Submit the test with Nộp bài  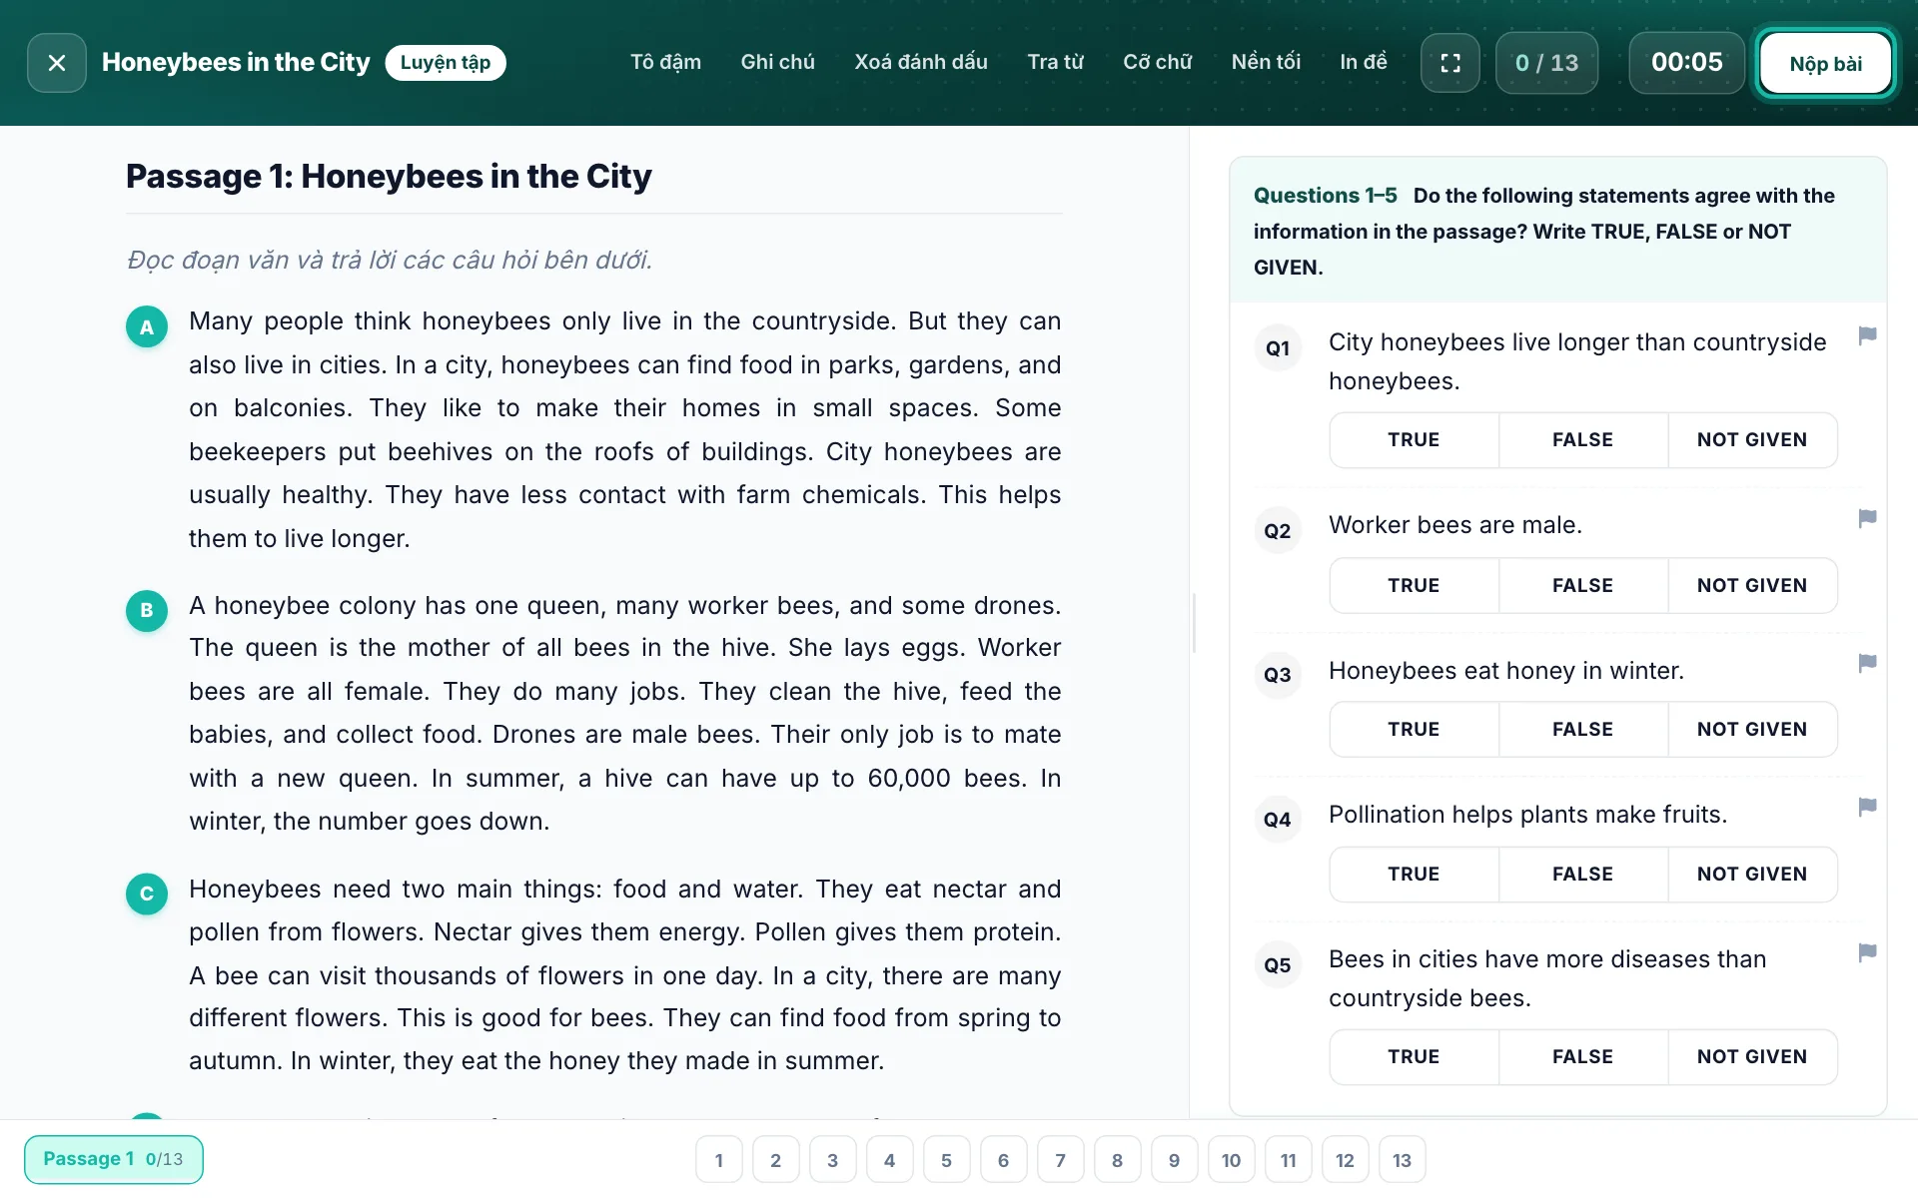point(1825,64)
